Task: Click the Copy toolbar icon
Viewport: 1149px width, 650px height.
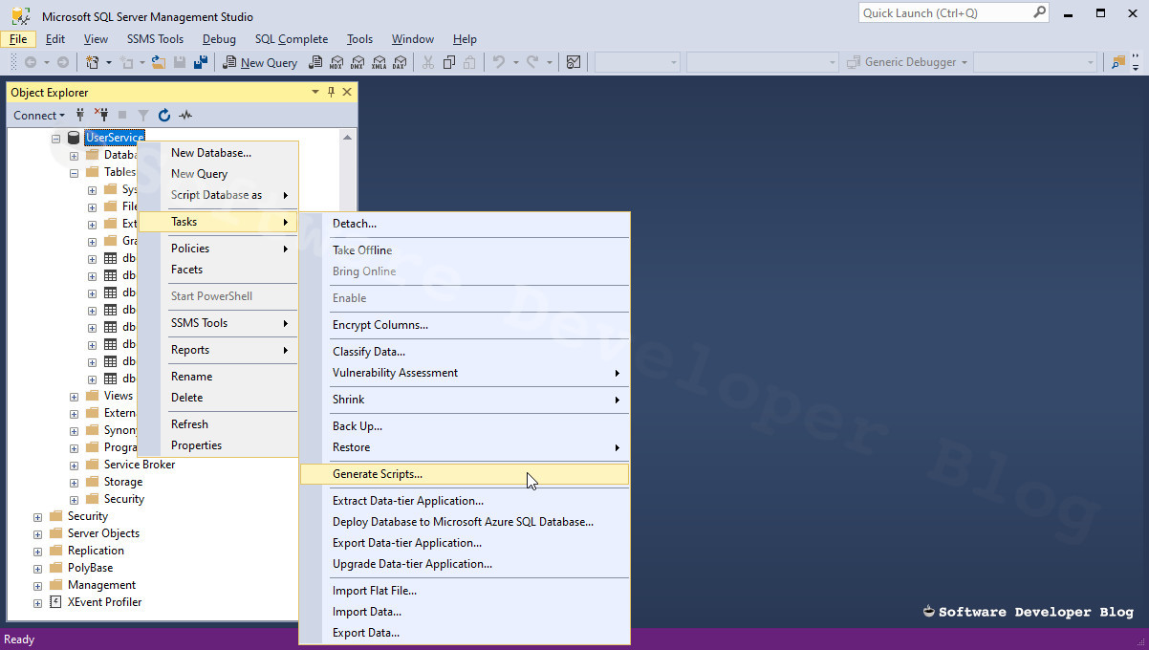Action: [448, 62]
